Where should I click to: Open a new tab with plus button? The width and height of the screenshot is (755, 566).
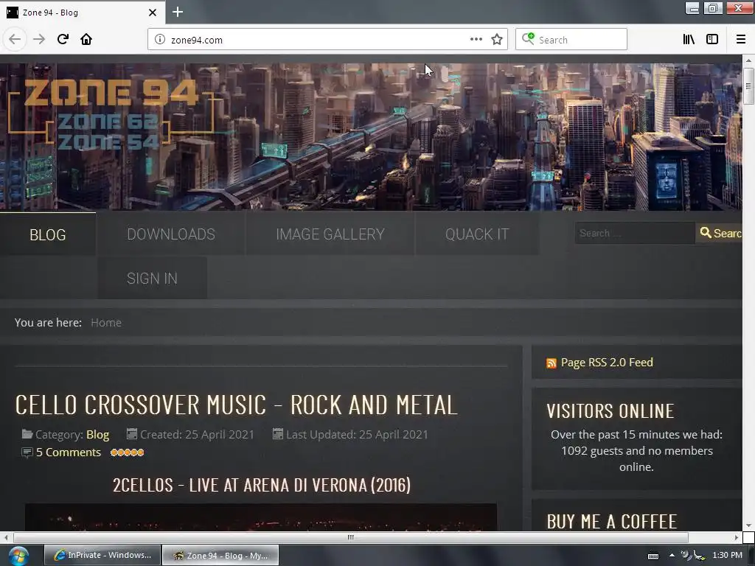coord(178,12)
